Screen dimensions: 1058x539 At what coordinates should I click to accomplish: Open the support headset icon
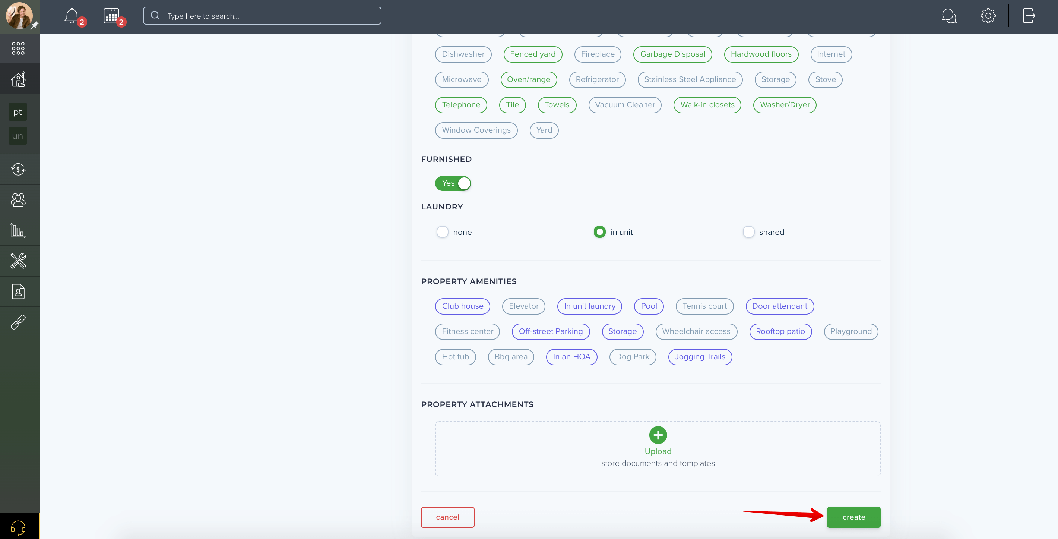coord(18,527)
